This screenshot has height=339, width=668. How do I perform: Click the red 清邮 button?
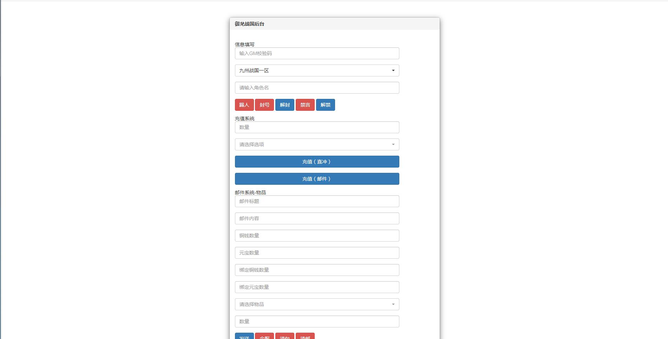305,336
